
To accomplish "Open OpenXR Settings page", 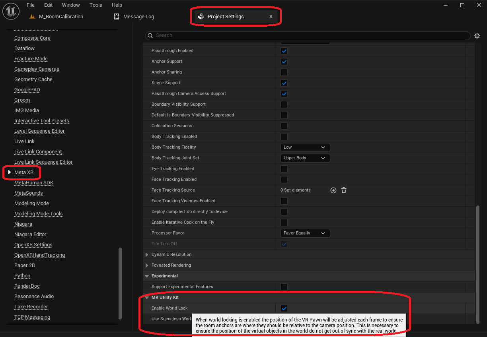I will coord(33,245).
